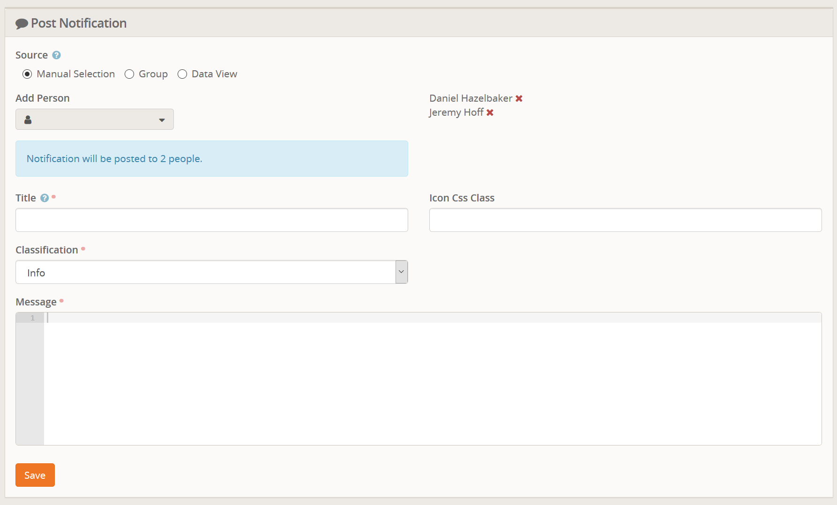Open the Add Person dropdown arrow
This screenshot has height=505, width=837.
pyautogui.click(x=162, y=120)
